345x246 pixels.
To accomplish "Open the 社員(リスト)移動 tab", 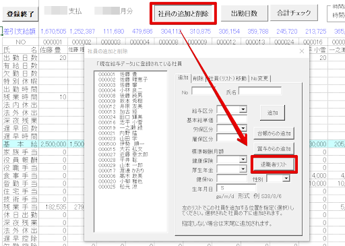I will pyautogui.click(x=228, y=79).
